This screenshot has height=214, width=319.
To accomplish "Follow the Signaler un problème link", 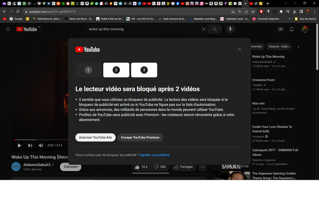I will (155, 155).
